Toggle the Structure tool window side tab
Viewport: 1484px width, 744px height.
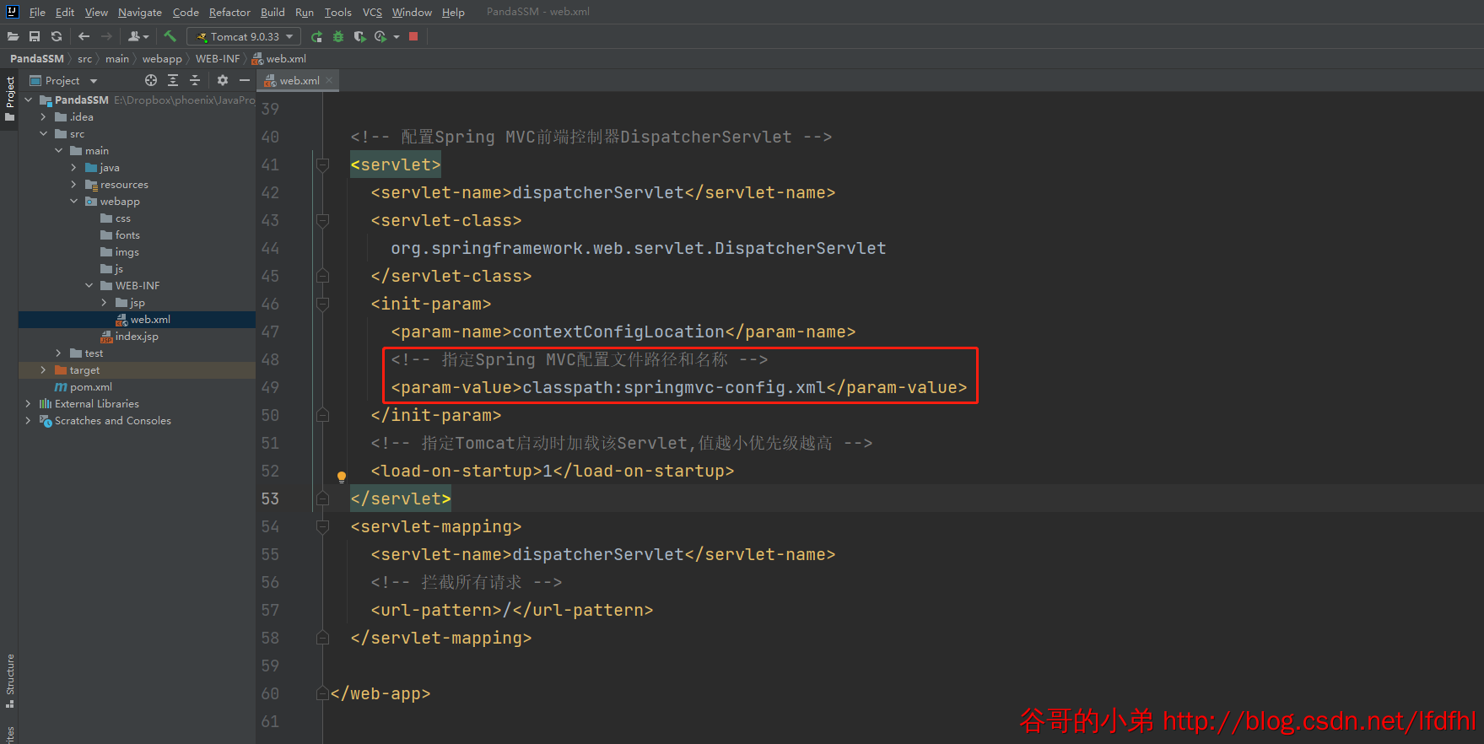(x=10, y=681)
